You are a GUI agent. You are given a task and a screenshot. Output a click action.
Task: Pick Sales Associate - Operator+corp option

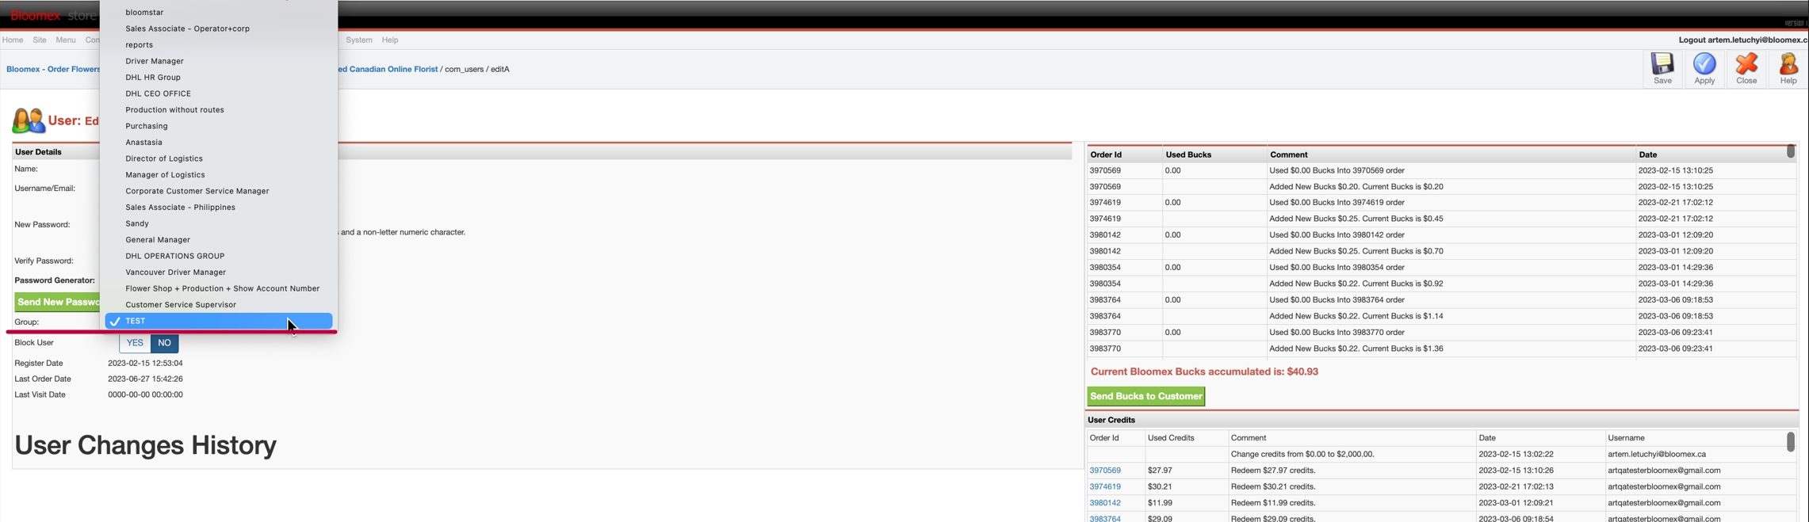tap(188, 29)
